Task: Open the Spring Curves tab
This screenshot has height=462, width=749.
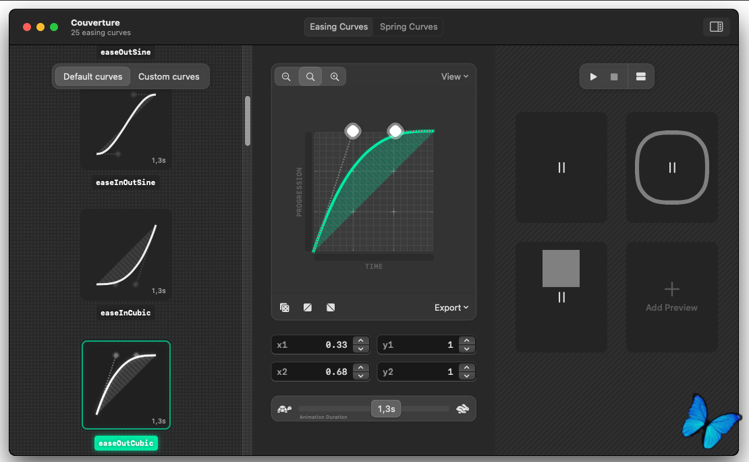Action: [x=408, y=27]
